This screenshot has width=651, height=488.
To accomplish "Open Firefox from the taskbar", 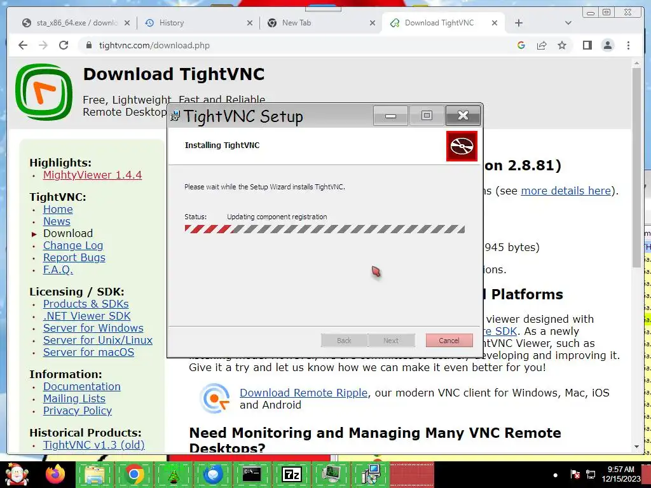I will (55, 474).
